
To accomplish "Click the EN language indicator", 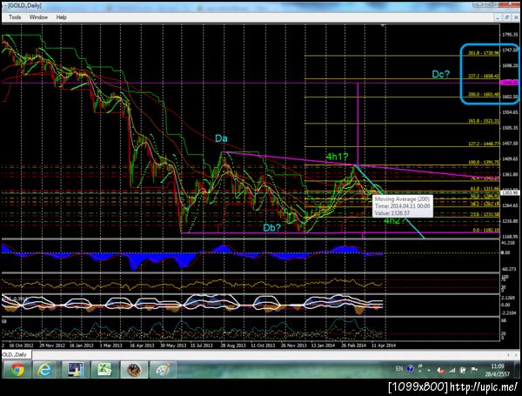I will point(398,369).
